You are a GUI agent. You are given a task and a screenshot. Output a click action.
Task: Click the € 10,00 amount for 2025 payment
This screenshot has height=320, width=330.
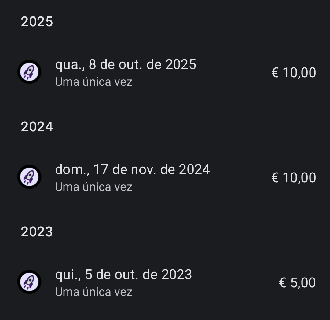[x=294, y=73]
